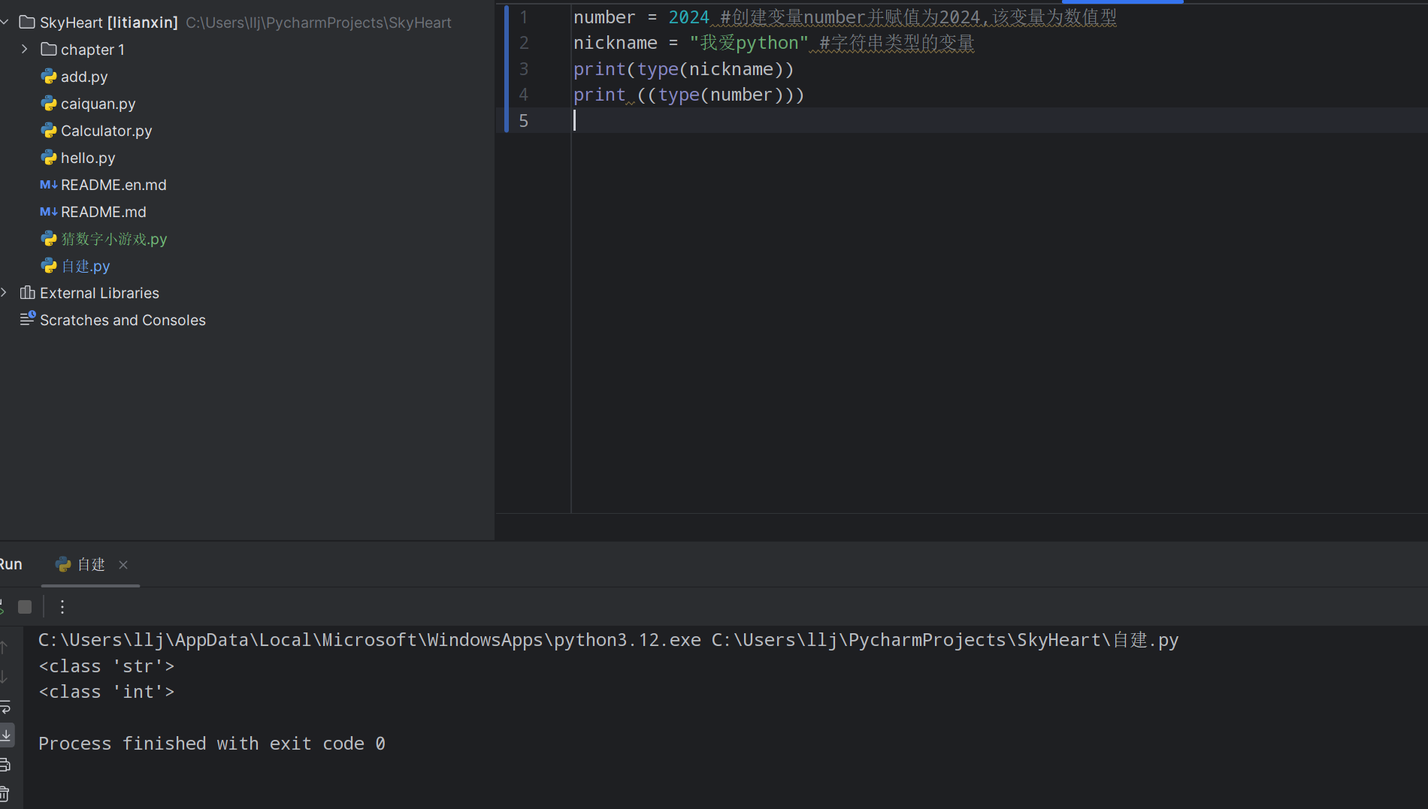Select the 自建 run configuration tab
Screen dimensions: 1428x809
(x=90, y=565)
